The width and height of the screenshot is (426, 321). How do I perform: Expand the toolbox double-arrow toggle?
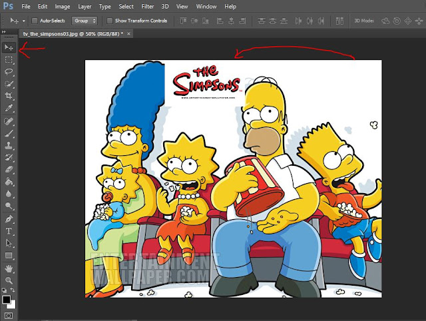tap(4, 32)
